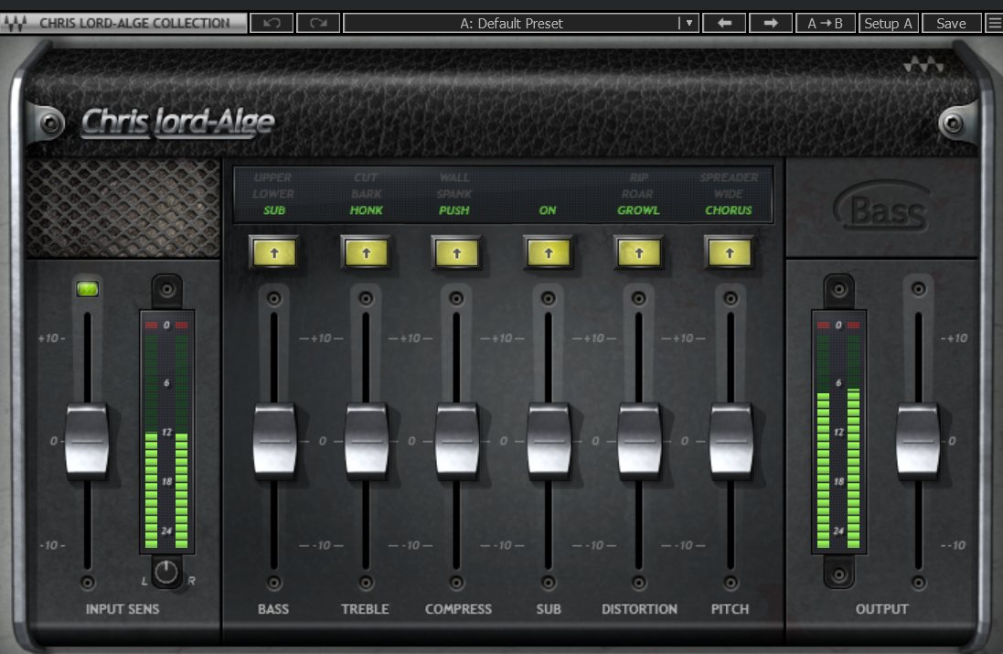Click the ROAR distortion mode label
Viewport: 1003px width, 654px height.
point(638,193)
